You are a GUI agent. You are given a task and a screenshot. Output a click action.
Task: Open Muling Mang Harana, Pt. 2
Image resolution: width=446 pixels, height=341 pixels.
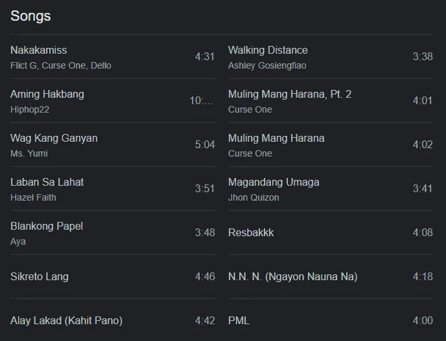point(331,101)
